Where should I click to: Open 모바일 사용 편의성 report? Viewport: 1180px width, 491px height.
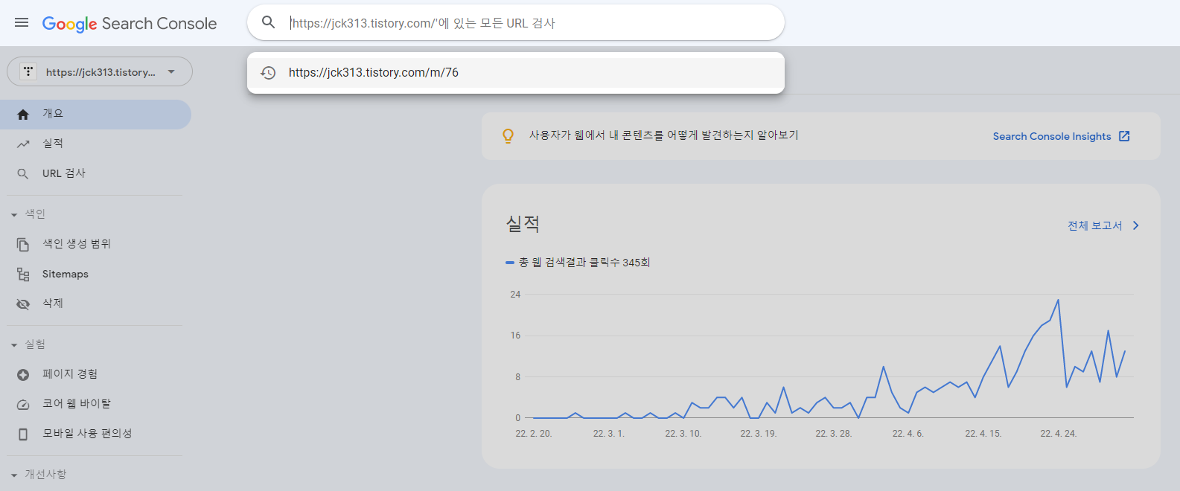[x=95, y=434]
